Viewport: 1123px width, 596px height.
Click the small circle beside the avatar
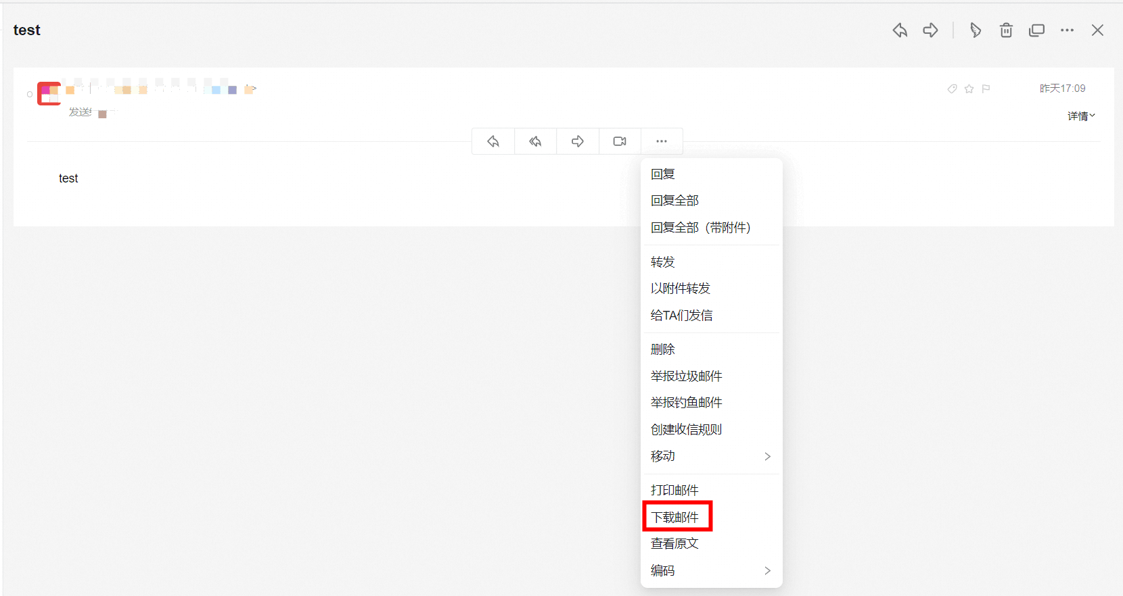click(30, 94)
